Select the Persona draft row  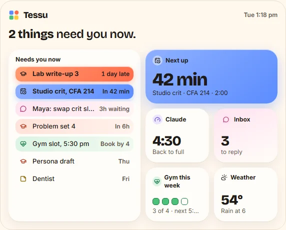click(74, 161)
